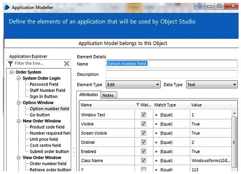
Task: Select Retrieve order button in the tree
Action: [50, 170]
